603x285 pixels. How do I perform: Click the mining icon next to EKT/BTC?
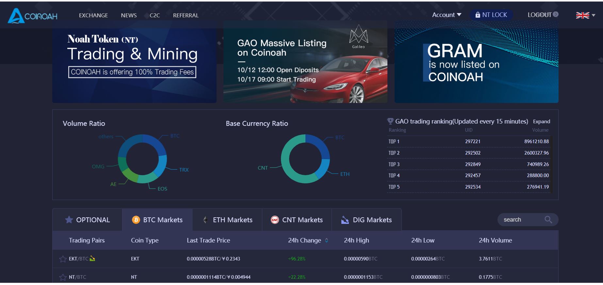(x=92, y=259)
